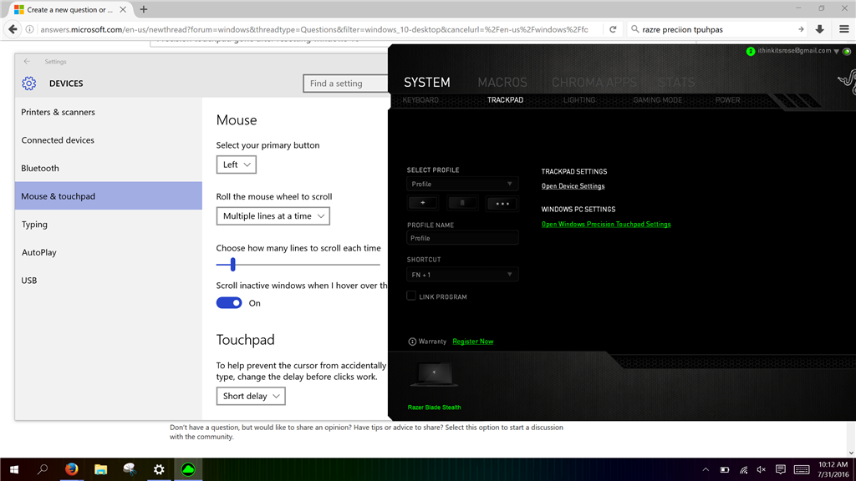
Task: Open File Explorer from the taskbar
Action: point(100,469)
